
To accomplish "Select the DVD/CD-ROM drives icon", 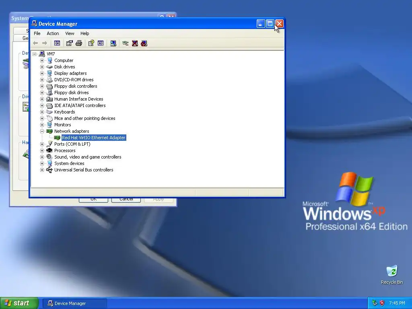I will tap(49, 80).
